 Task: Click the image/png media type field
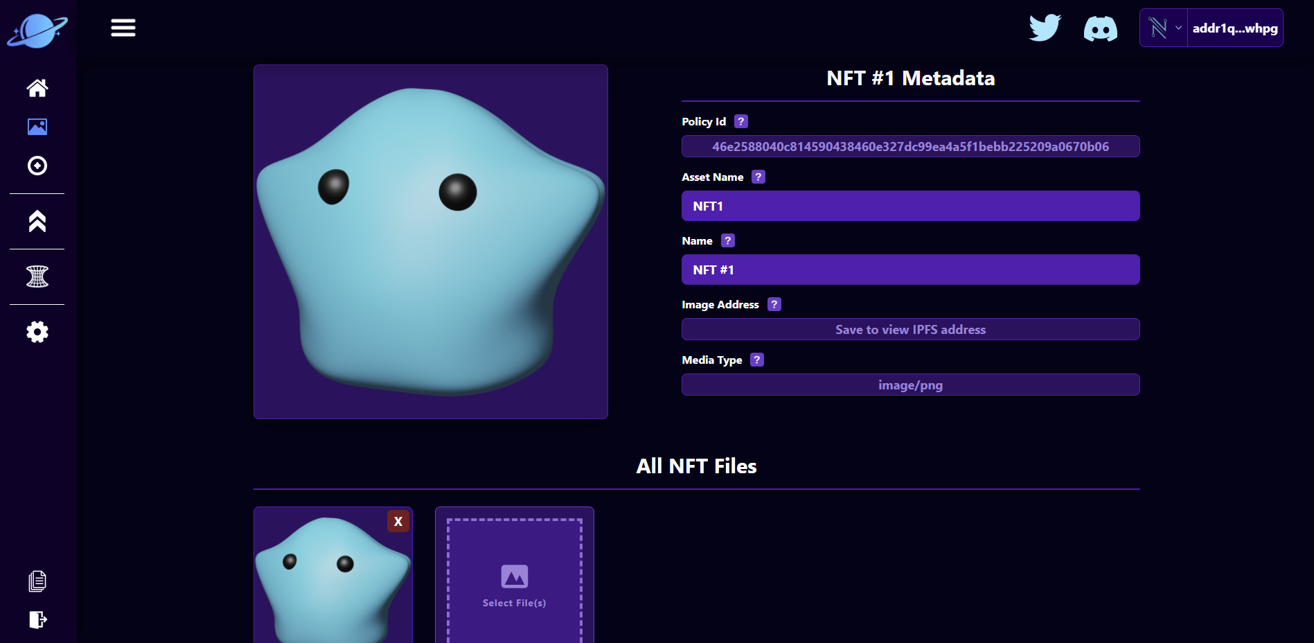(x=911, y=385)
